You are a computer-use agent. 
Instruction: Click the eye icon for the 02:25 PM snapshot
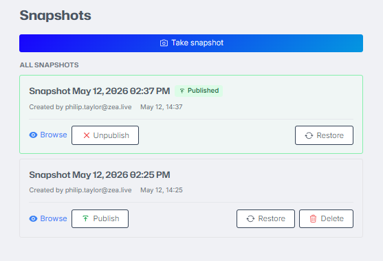(33, 218)
